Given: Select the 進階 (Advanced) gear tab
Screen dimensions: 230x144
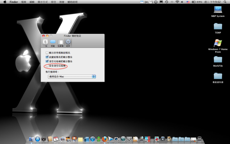Looking at the screenshot, I should pyautogui.click(x=68, y=43).
